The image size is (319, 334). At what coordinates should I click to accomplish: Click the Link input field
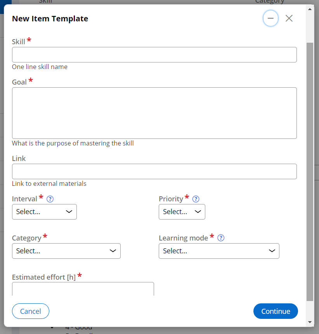[x=154, y=171]
